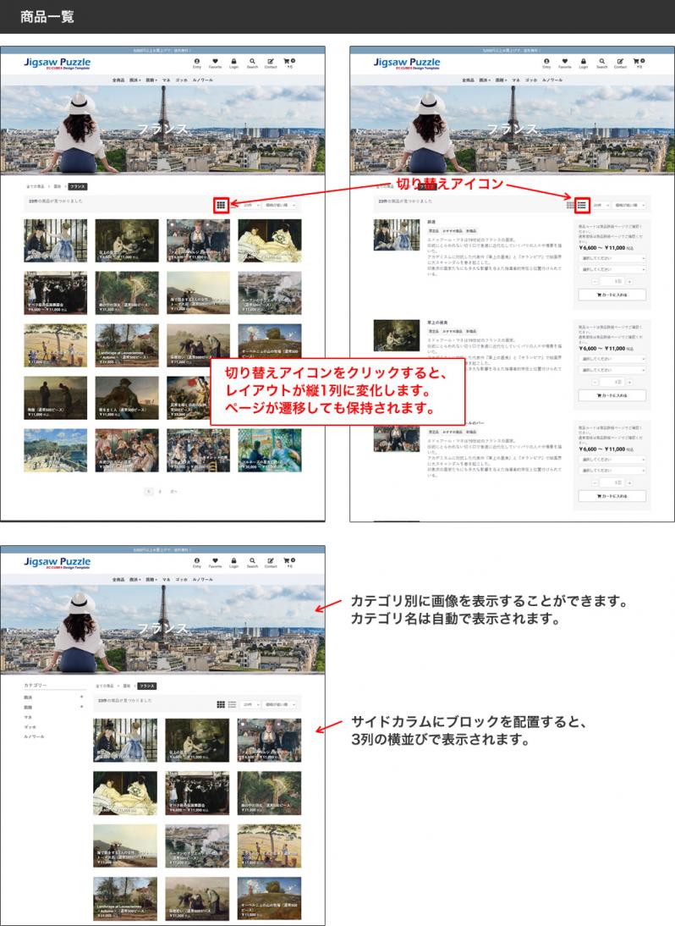This screenshot has width=675, height=926.
Task: Select grid view icon on four-column grid page
Action: point(221,205)
